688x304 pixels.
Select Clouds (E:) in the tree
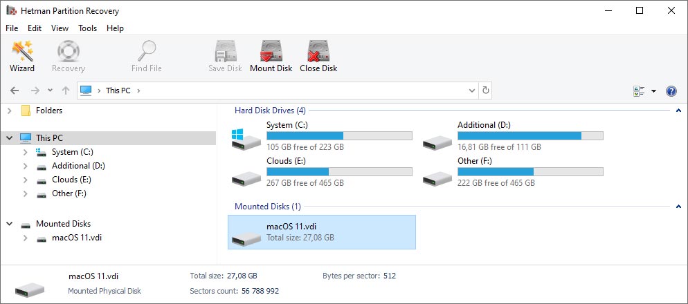point(71,180)
